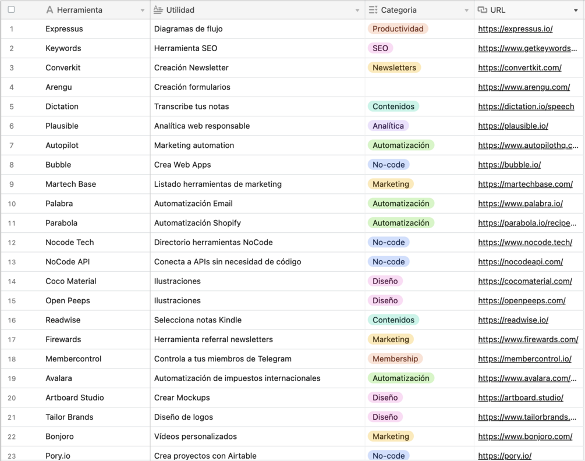Open the plausible.io link

[x=513, y=126]
